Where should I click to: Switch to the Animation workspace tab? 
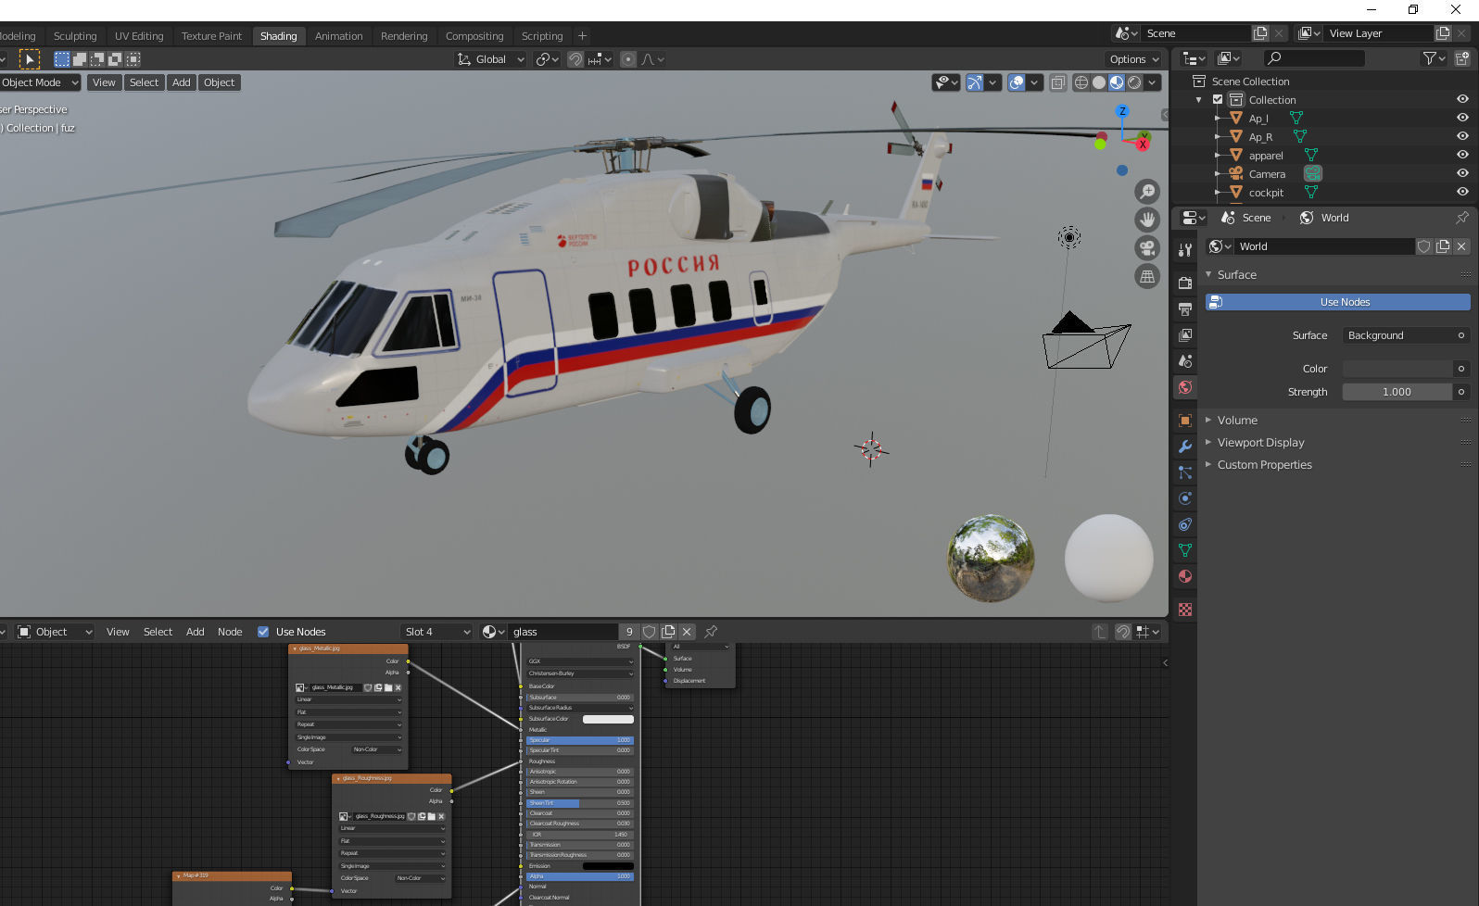(338, 36)
